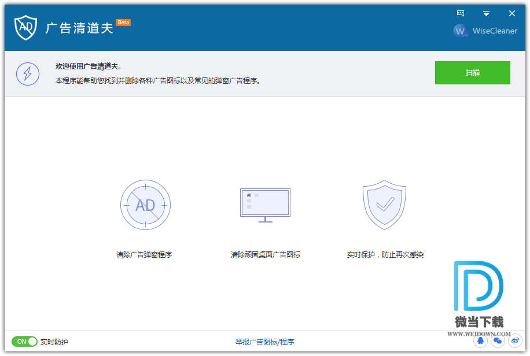This screenshot has width=530, height=356.
Task: Click the orange Beta badge
Action: (123, 23)
